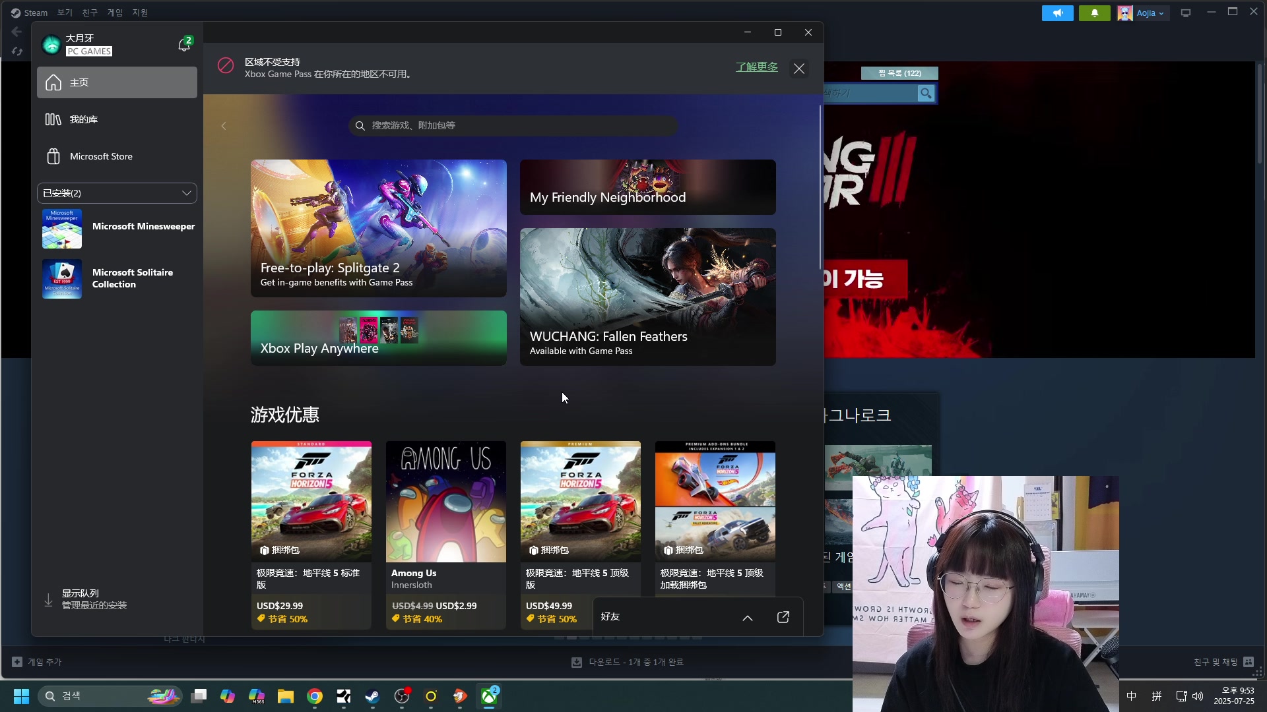Viewport: 1267px width, 712px height.
Task: Open Steam 다운로드 status
Action: coord(627,662)
